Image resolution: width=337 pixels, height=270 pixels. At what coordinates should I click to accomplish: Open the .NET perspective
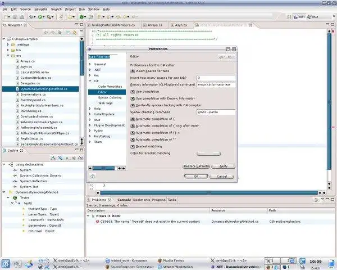pyautogui.click(x=299, y=17)
